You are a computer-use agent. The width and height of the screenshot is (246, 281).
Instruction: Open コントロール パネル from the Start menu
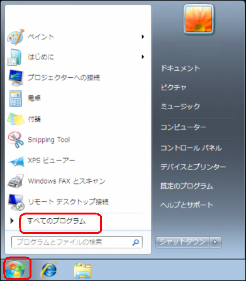(191, 148)
